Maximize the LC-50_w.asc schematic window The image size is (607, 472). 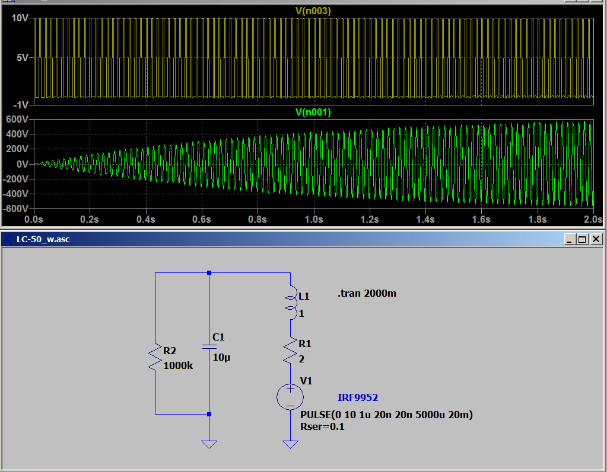click(582, 239)
